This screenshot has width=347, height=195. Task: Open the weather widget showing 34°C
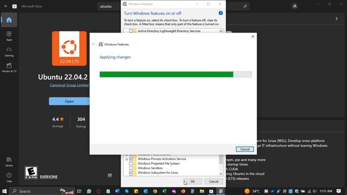[252, 191]
